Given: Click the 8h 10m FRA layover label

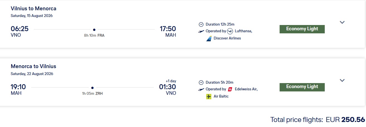Looking at the screenshot, I should click(x=94, y=36).
